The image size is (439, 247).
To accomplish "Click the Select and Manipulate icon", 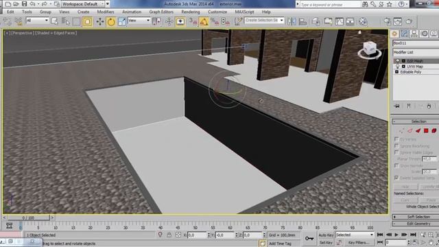I will click(x=169, y=21).
